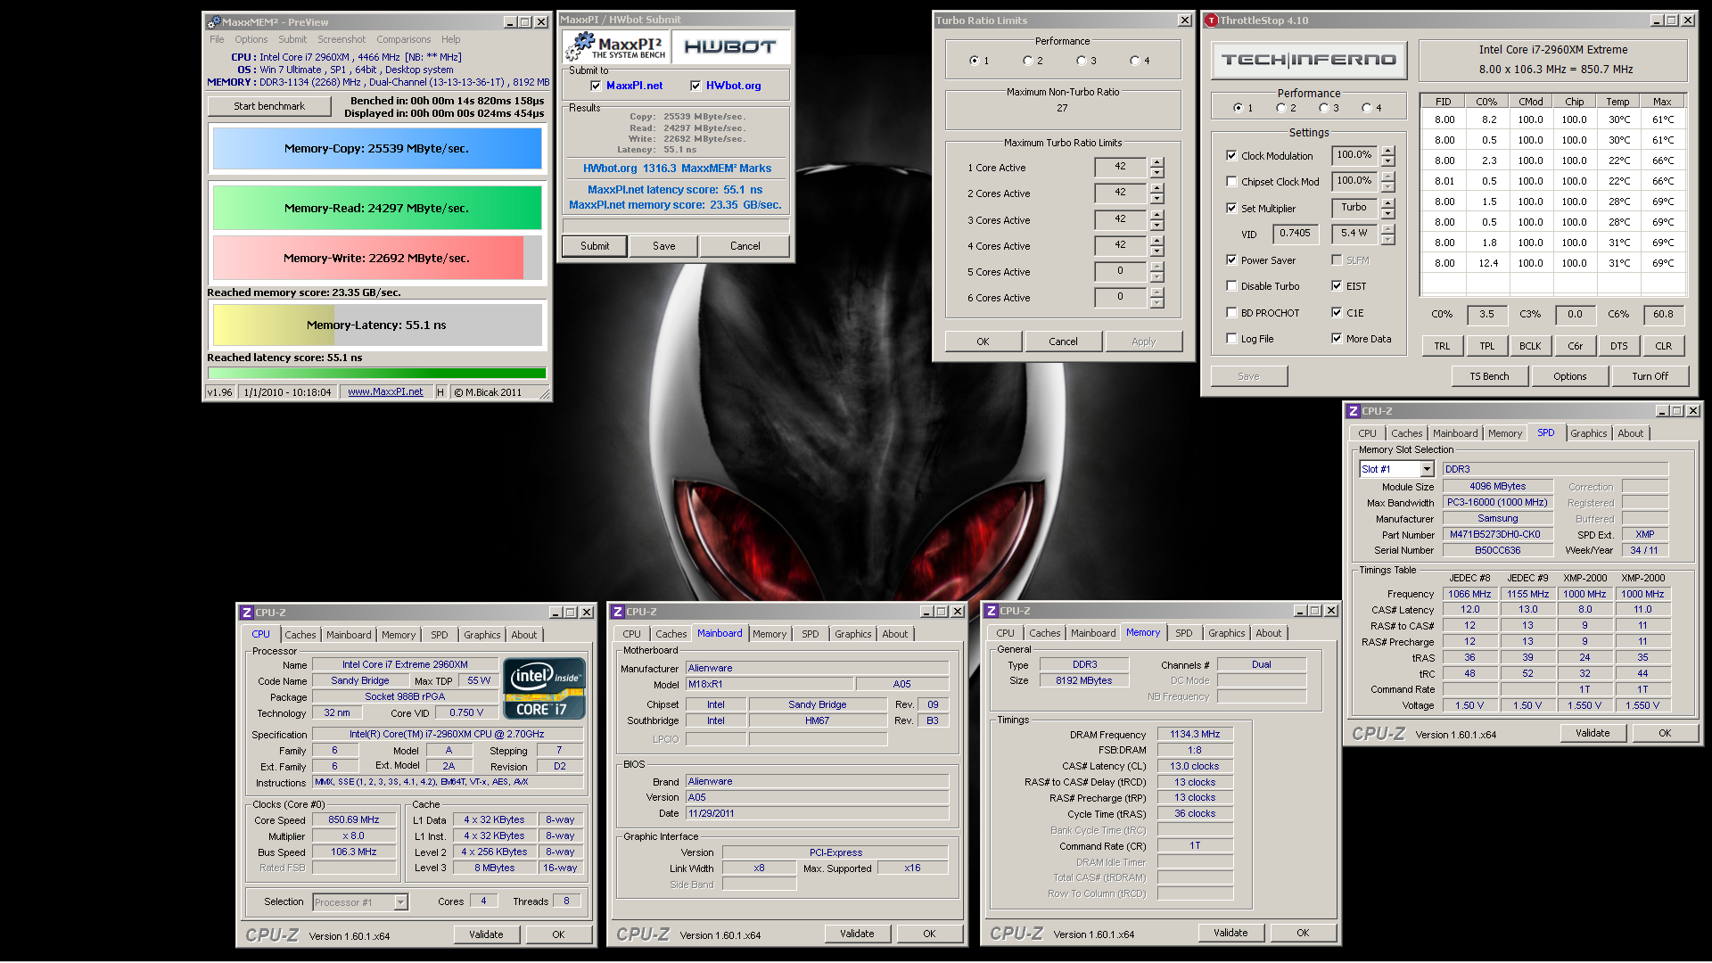
Task: Click the Turn Off button in ThrottleStop
Action: click(1650, 376)
